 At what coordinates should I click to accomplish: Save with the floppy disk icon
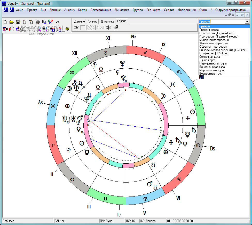[18, 22]
